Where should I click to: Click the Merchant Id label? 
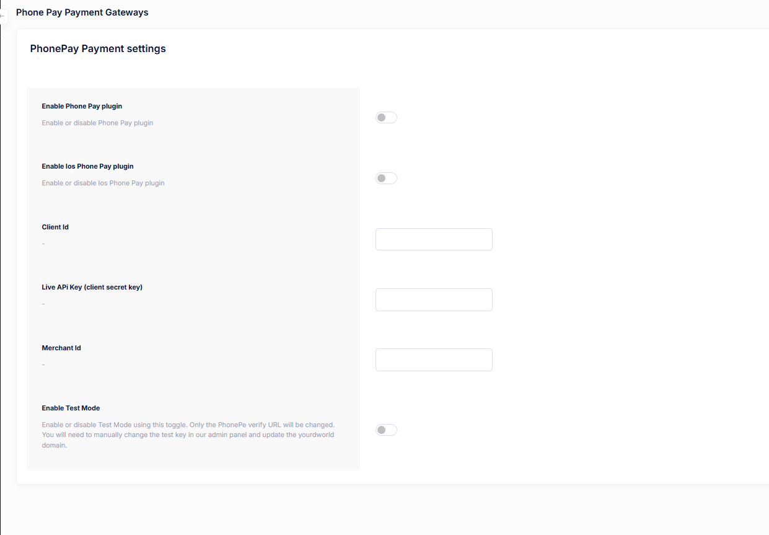pos(61,348)
